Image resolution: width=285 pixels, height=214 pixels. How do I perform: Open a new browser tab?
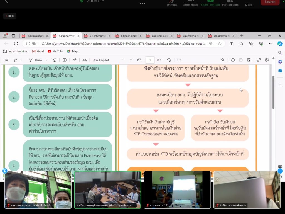(x=242, y=36)
